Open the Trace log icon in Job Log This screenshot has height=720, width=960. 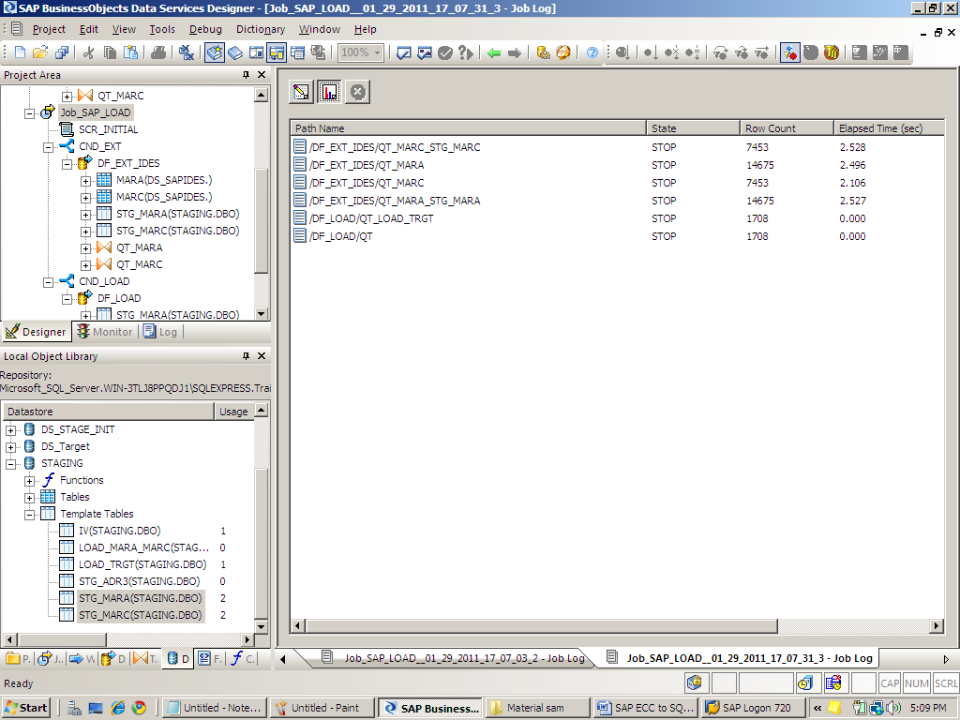[x=301, y=92]
